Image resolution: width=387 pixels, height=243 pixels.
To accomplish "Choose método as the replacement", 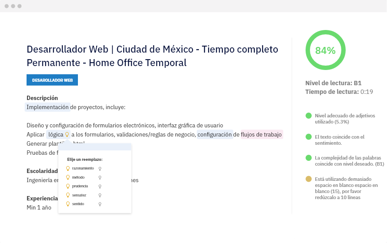I will (x=78, y=177).
